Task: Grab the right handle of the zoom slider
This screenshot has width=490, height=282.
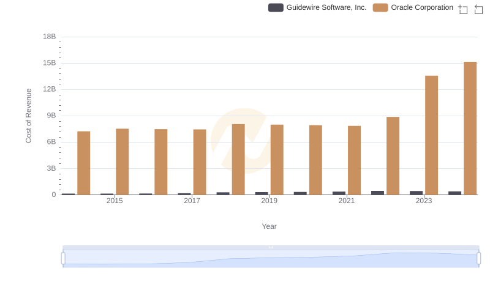Action: pyautogui.click(x=478, y=259)
